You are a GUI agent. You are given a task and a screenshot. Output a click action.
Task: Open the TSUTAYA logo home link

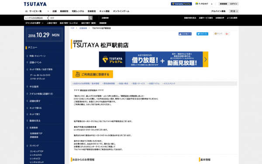[x=35, y=4]
